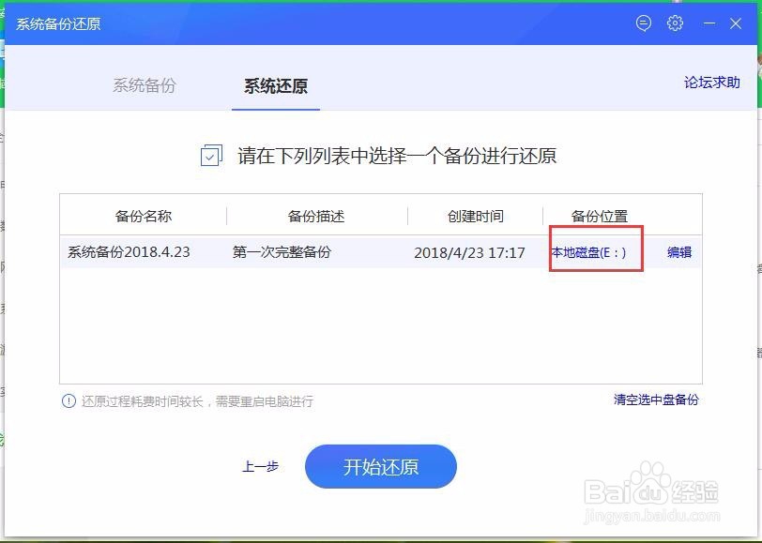Open settings via the gear icon

pyautogui.click(x=675, y=23)
